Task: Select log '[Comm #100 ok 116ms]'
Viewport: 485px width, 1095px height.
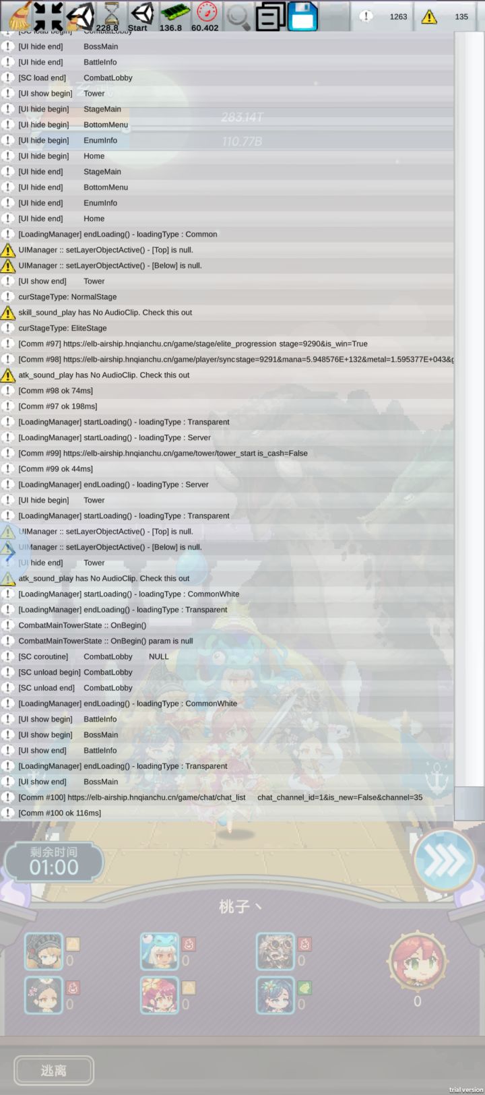Action: [x=227, y=813]
